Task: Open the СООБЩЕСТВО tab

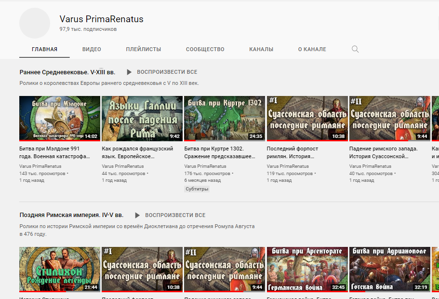Action: point(205,49)
